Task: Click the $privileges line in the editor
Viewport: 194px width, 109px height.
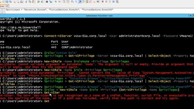Action: [59, 10]
